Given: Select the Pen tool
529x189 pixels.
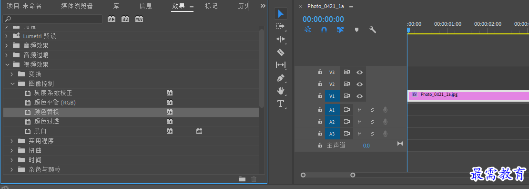Looking at the screenshot, I should 280,78.
